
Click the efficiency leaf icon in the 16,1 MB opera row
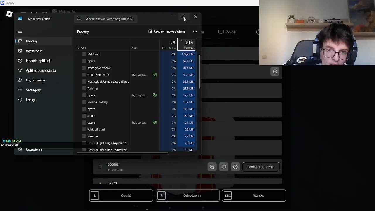[x=155, y=122]
